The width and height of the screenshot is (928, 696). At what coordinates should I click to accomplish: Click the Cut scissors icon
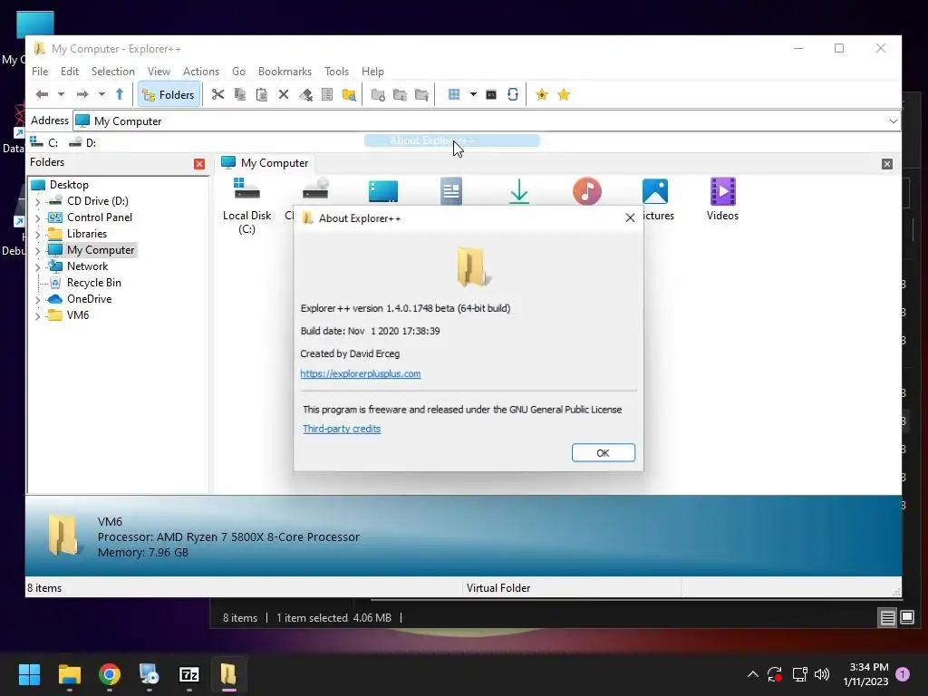tap(217, 94)
